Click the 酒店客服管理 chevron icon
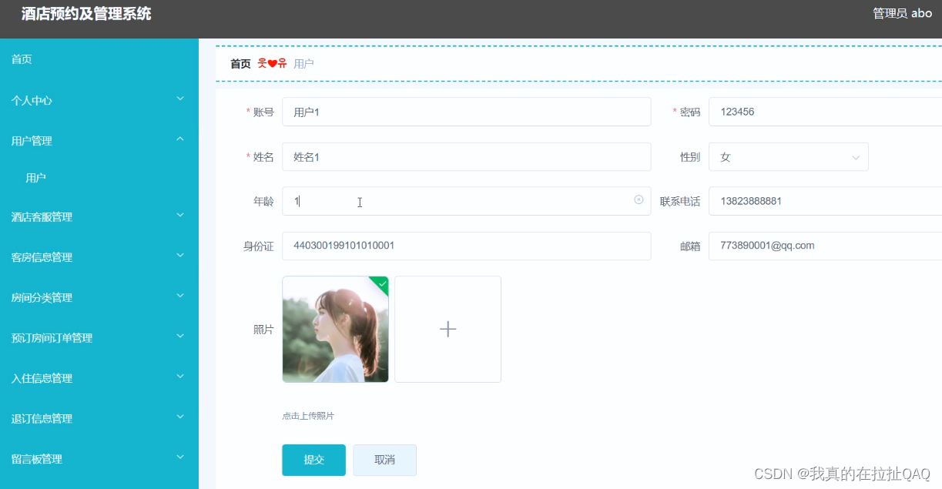942x489 pixels. 180,216
